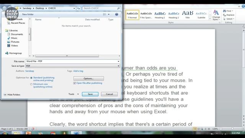Apply the Normal style in Word
This screenshot has width=245, height=138.
coord(132,15)
